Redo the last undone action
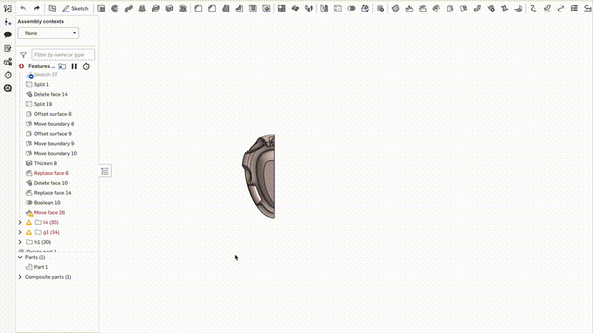 point(37,8)
